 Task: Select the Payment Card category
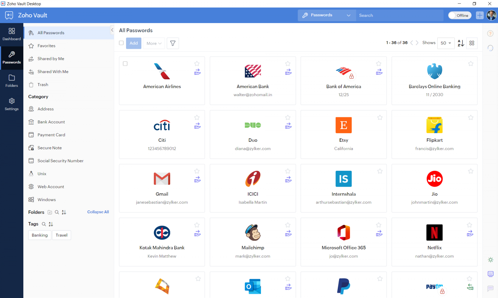(x=51, y=135)
